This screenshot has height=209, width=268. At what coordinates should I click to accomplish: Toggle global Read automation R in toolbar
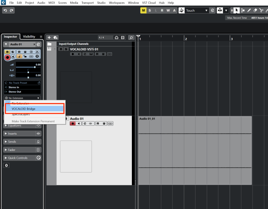[x=162, y=10]
